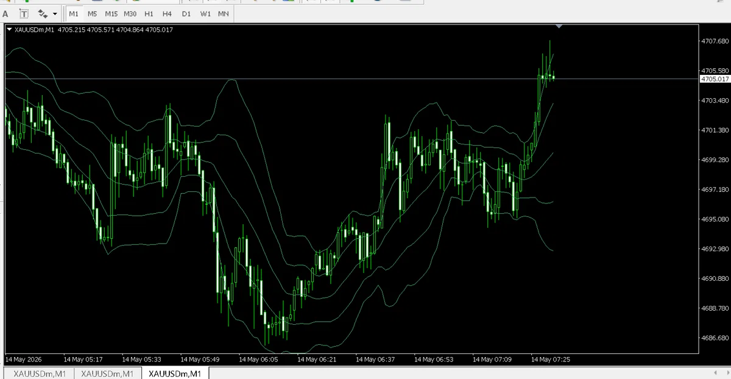
Task: Select the leftmost XAUUSDm,M1 chart tab
Action: 40,374
